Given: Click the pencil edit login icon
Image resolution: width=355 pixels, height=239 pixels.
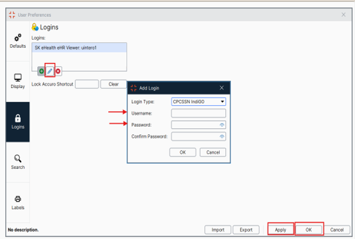Looking at the screenshot, I should click(50, 71).
